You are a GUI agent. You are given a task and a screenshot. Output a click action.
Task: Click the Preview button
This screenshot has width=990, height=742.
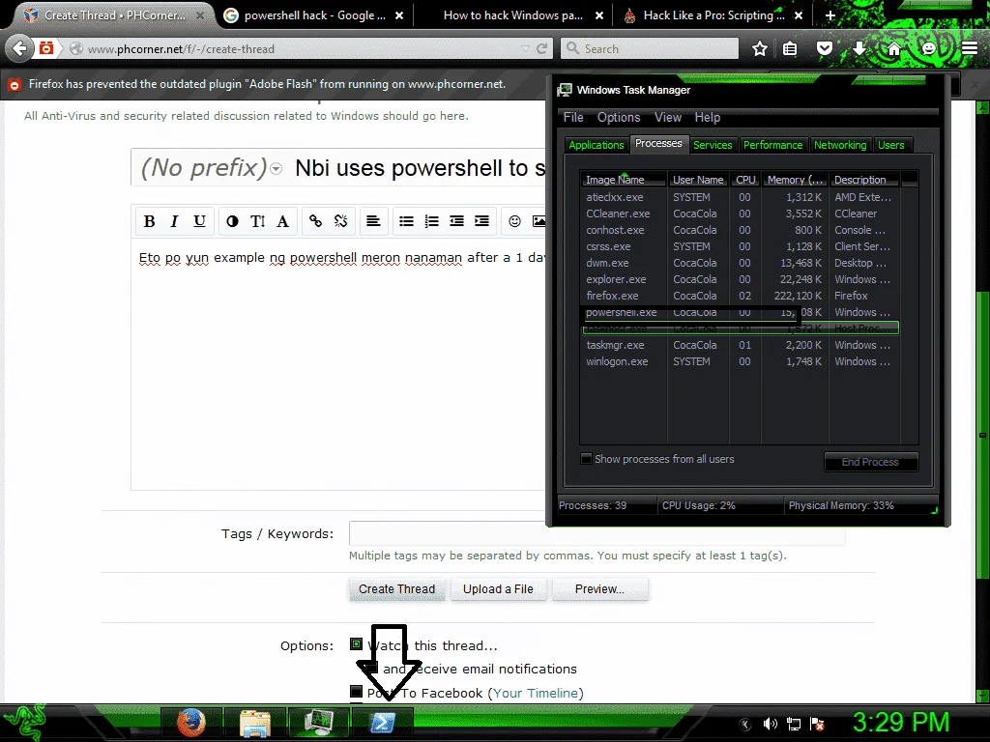(x=599, y=589)
